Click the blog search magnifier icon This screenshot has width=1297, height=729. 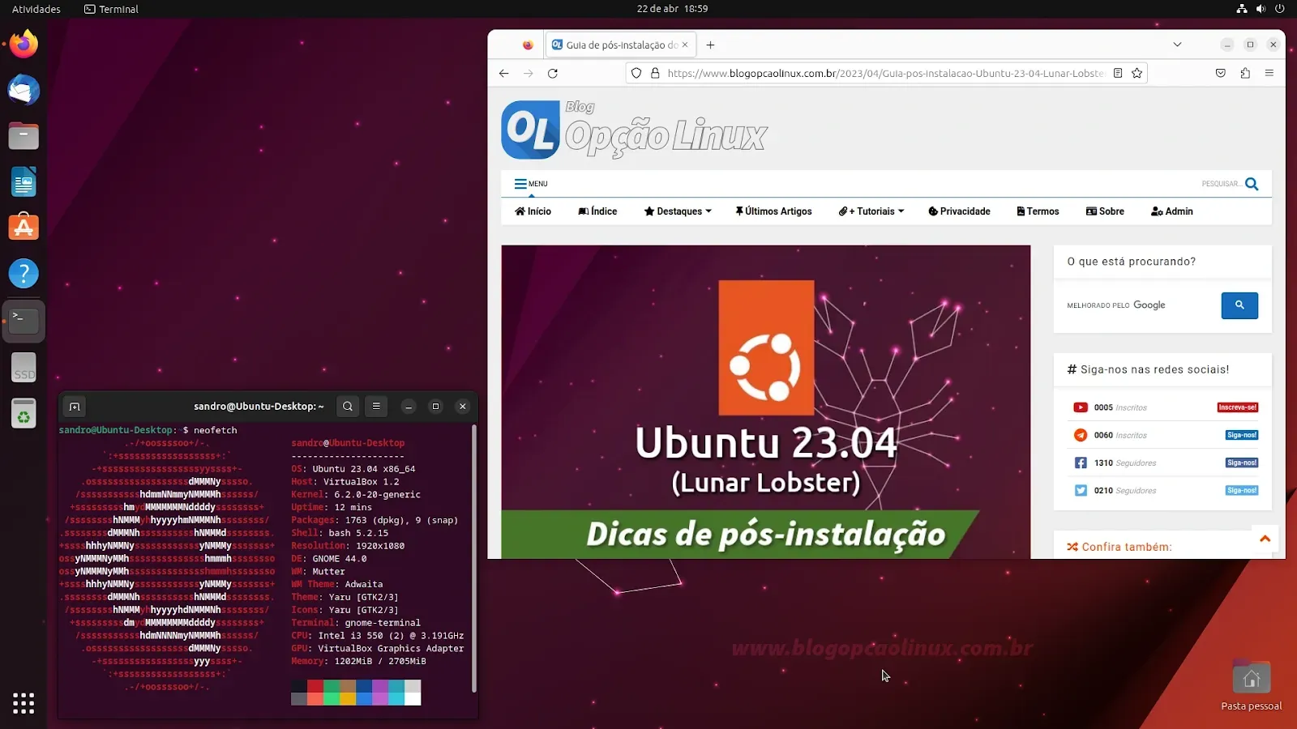[1252, 184]
